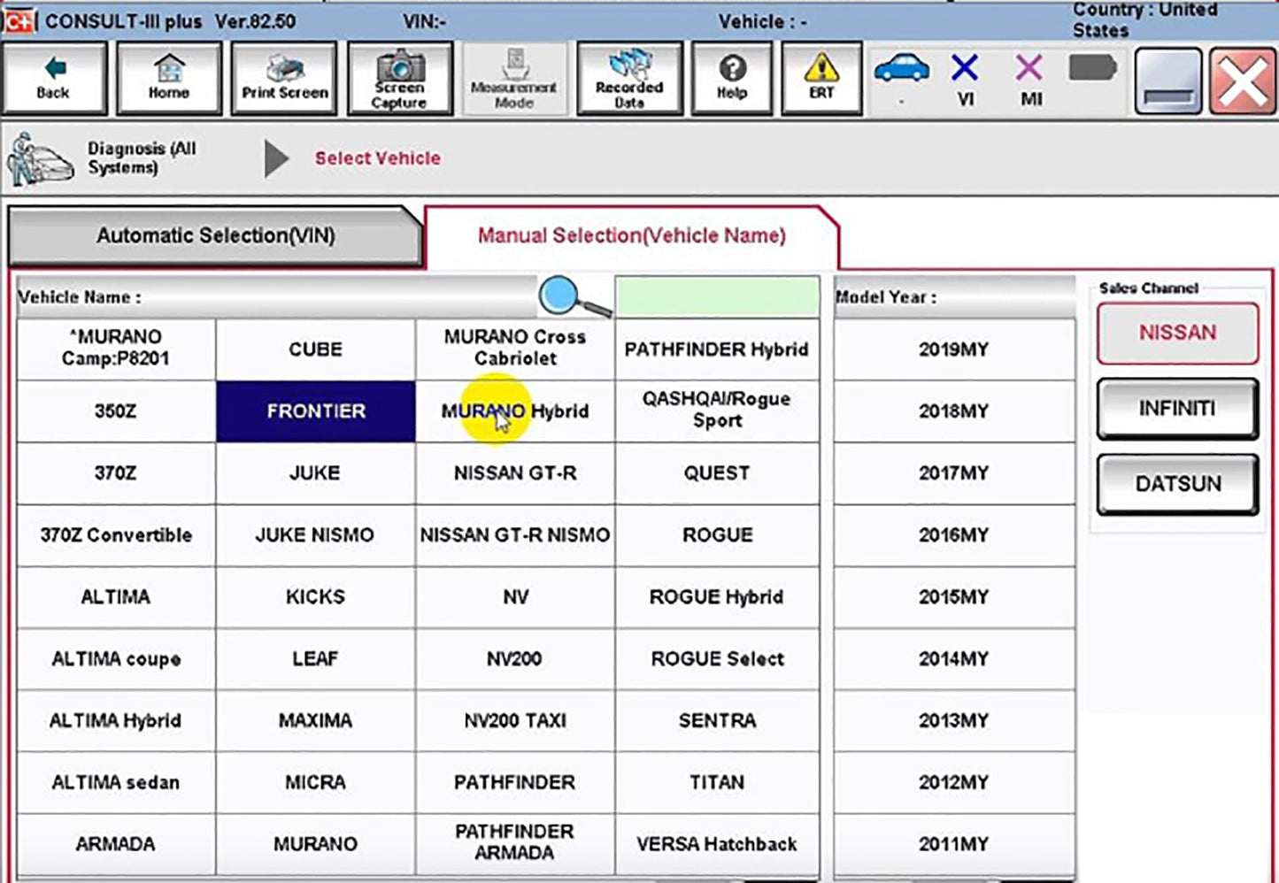Choose the DATSUN sales channel
This screenshot has width=1279, height=883.
click(x=1176, y=484)
